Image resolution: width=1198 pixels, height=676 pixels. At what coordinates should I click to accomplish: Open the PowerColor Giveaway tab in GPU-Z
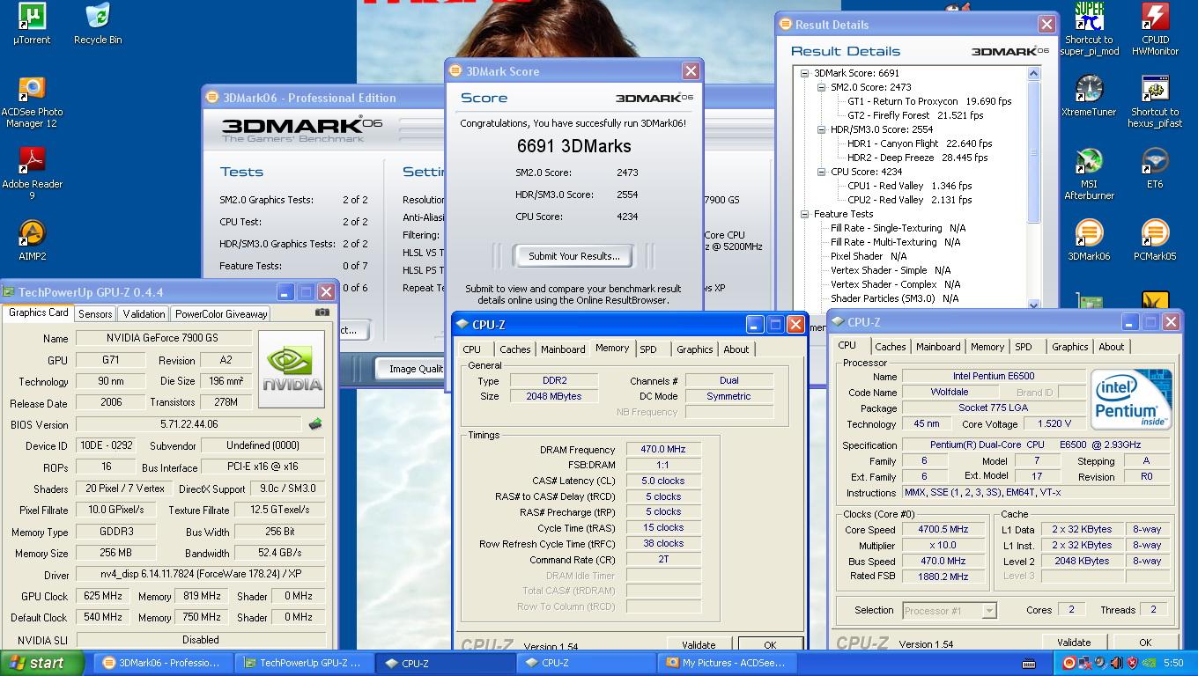220,314
